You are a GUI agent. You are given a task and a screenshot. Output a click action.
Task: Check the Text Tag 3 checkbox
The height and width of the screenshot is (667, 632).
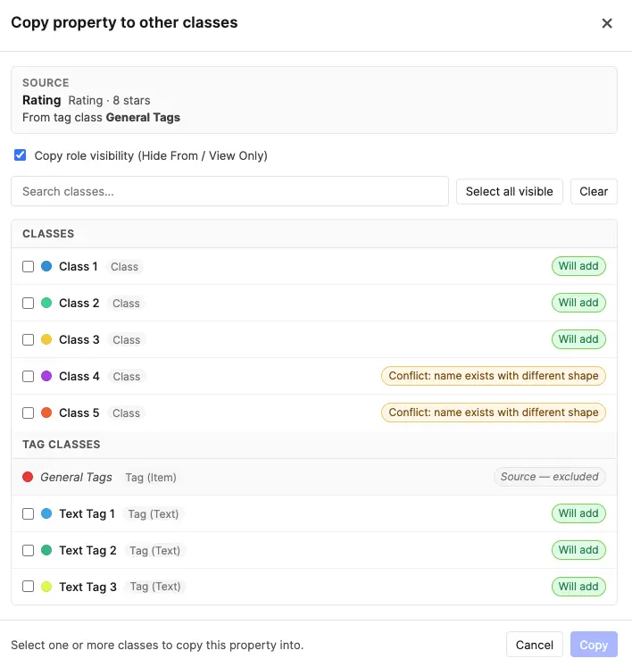[x=28, y=586]
